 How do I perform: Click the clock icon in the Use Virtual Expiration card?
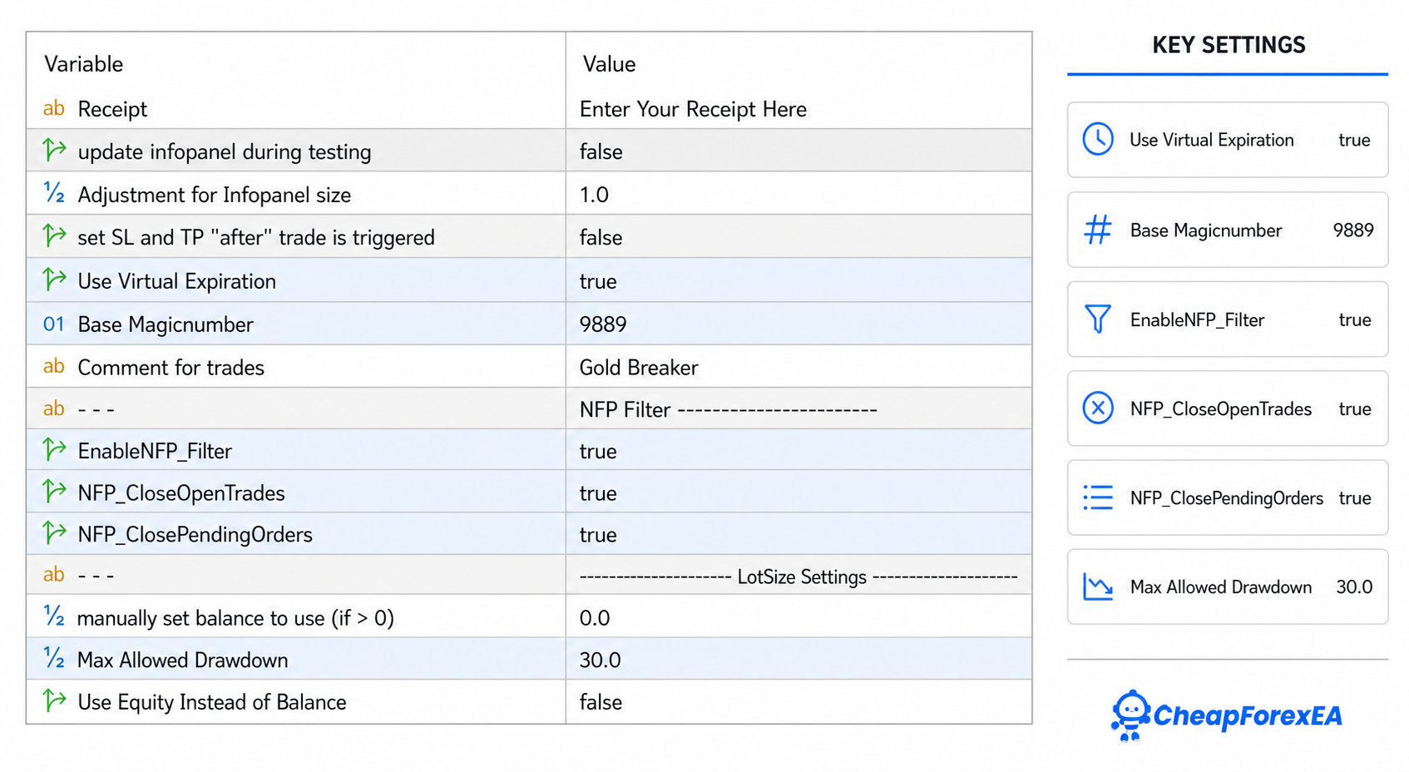(1098, 139)
